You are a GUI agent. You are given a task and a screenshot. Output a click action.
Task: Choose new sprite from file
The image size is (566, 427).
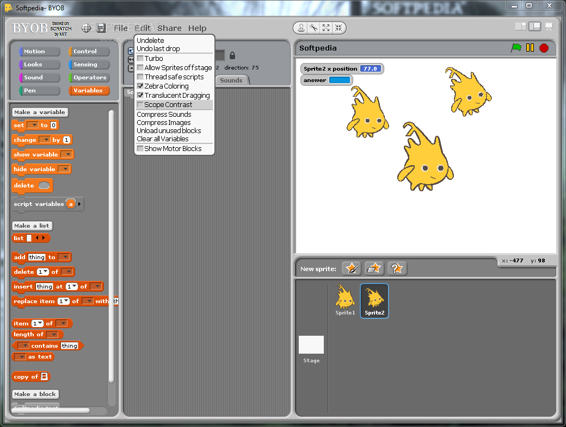374,268
